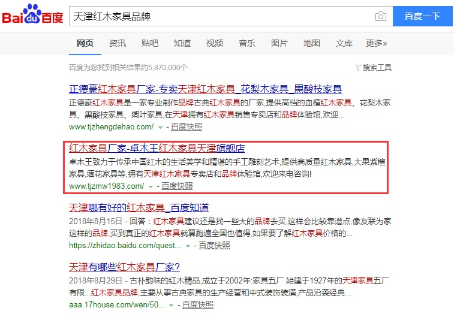Viewport: 454px width, 317px height.
Task: Open the 音乐 tab
Action: (x=247, y=43)
